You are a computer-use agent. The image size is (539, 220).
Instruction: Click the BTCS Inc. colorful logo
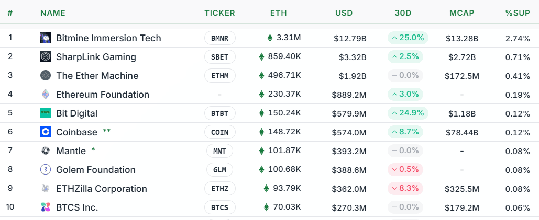tap(46, 207)
